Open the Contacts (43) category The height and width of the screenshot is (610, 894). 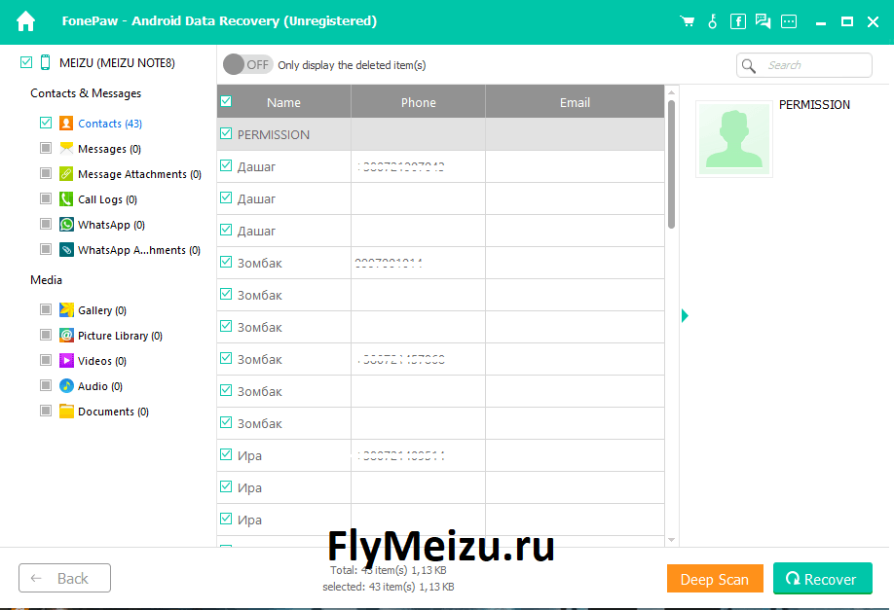[110, 124]
